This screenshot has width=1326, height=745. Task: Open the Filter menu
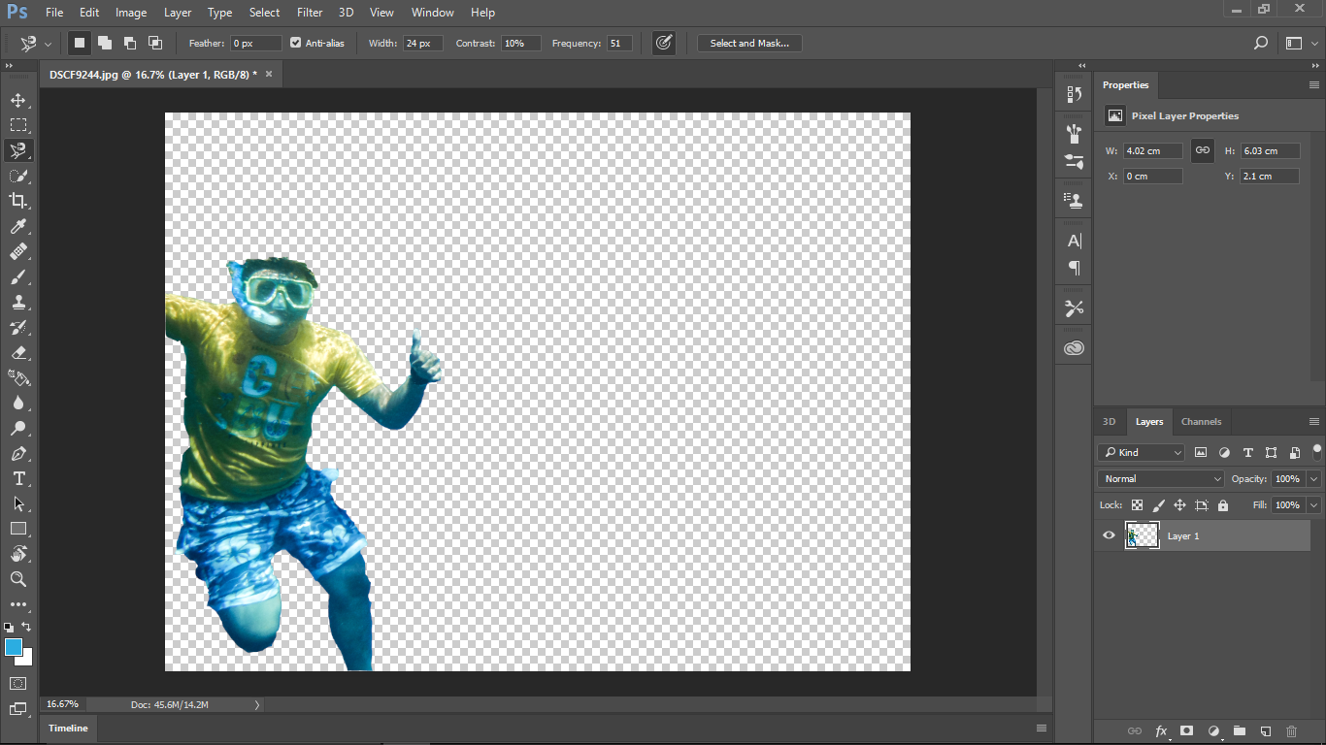pyautogui.click(x=310, y=13)
